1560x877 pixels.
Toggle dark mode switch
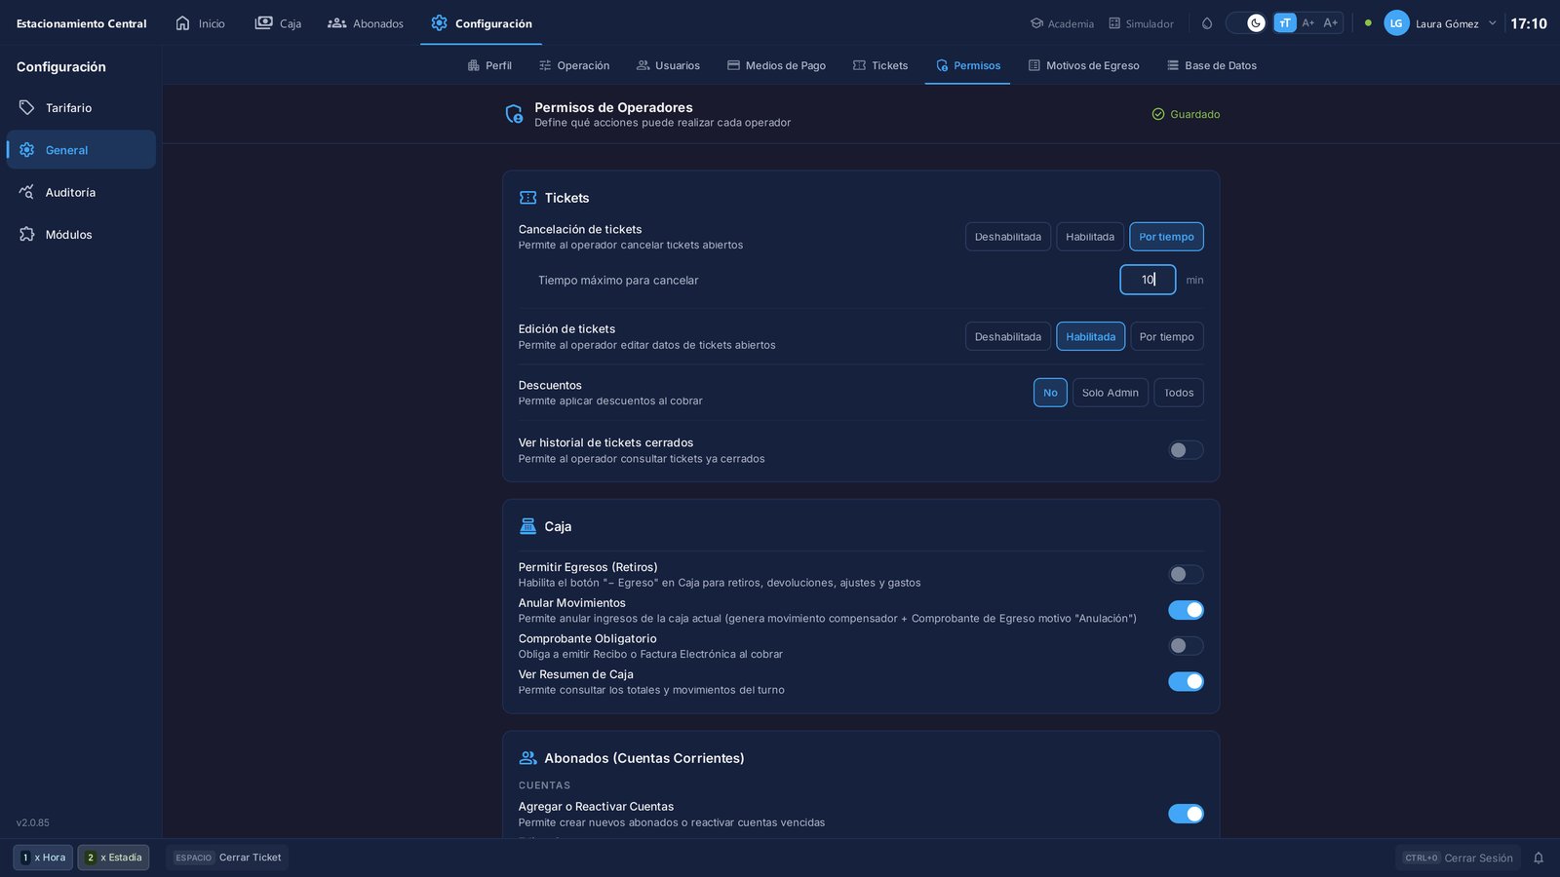coord(1246,23)
